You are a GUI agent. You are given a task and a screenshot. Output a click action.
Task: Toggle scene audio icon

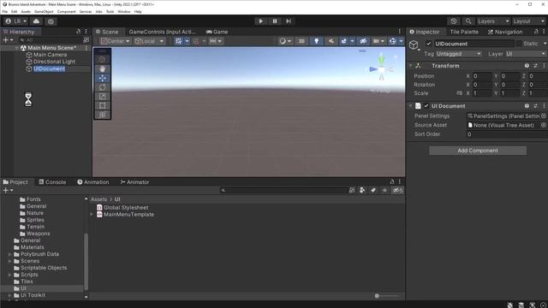331,41
